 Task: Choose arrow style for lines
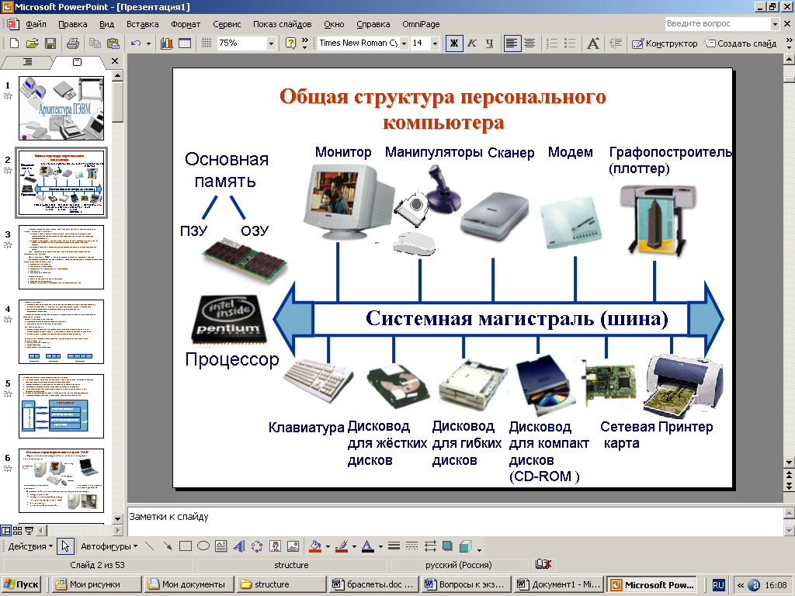tap(430, 546)
